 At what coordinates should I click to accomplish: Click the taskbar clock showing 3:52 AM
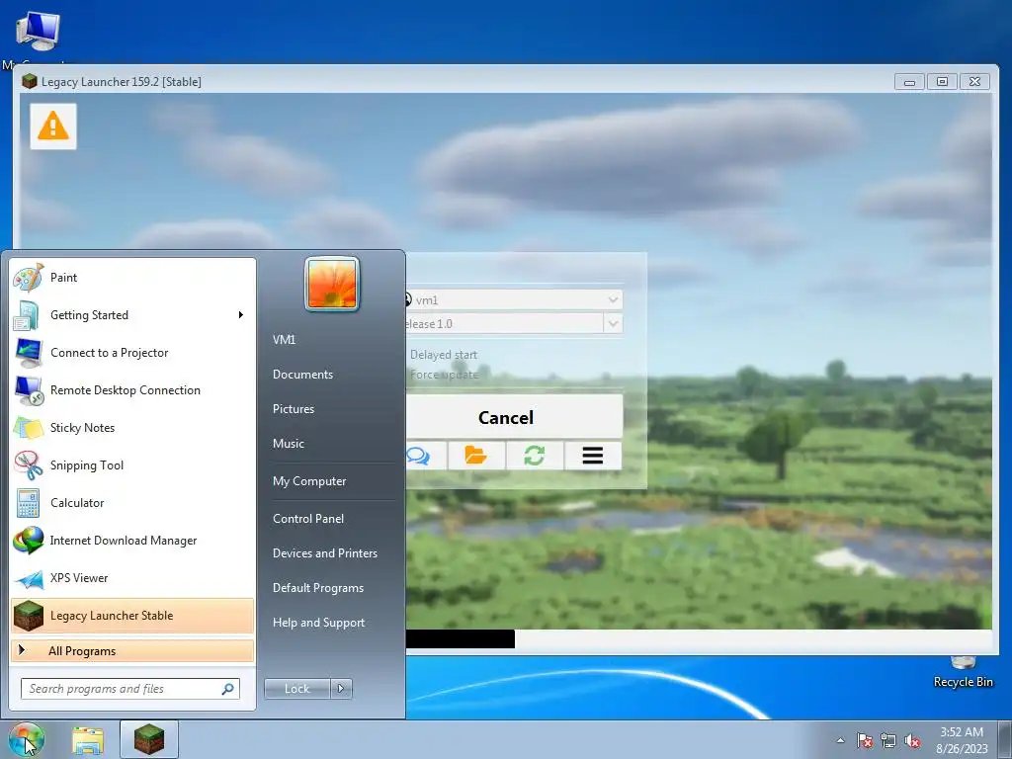(x=962, y=740)
